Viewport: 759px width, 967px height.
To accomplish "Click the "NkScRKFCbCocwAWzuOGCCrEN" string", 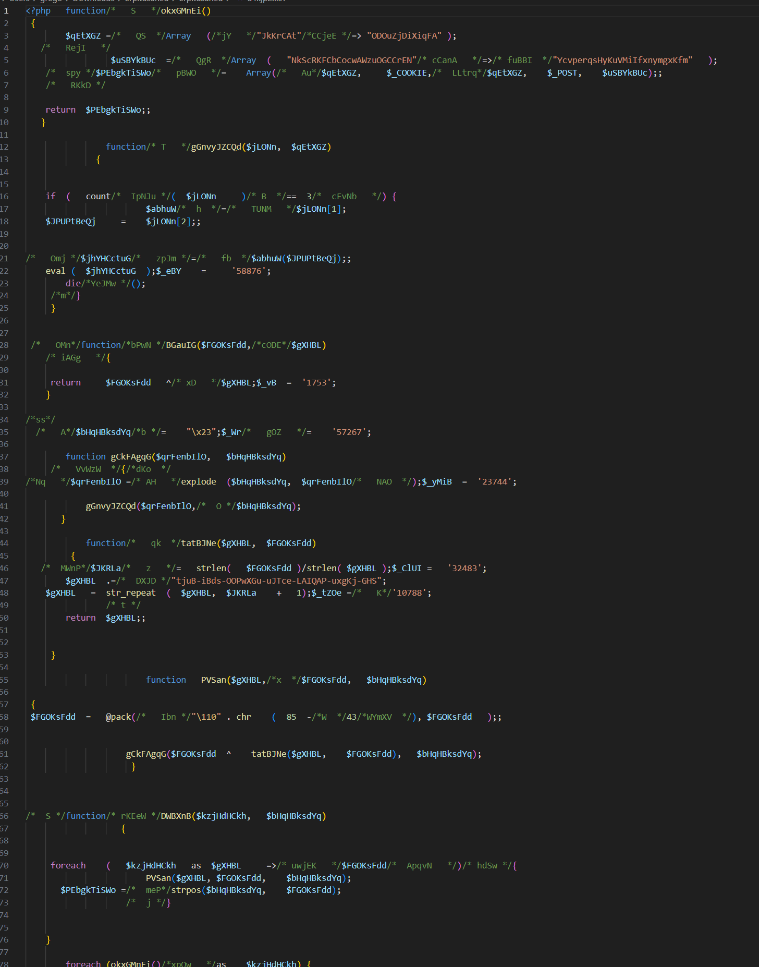I will click(351, 60).
